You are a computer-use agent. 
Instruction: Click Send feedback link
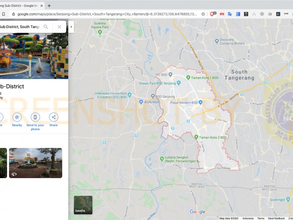(x=276, y=218)
